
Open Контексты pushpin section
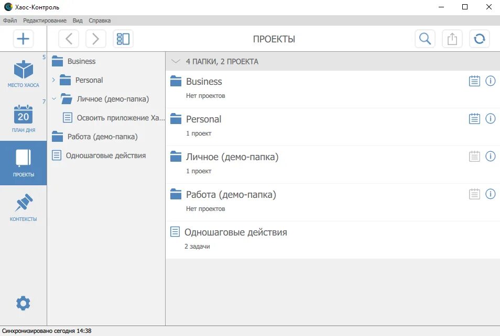pos(23,208)
